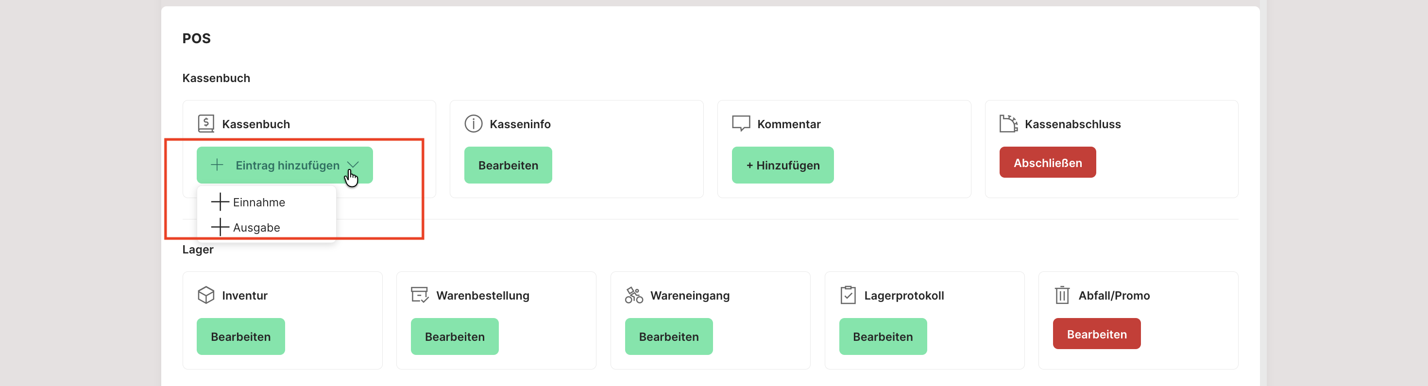Viewport: 1428px width, 386px height.
Task: Click the Kassenabschluss icon
Action: [1008, 123]
